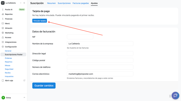
Task: Click the 'No hay tarjeta vinculada' message
Action: pos(63,15)
